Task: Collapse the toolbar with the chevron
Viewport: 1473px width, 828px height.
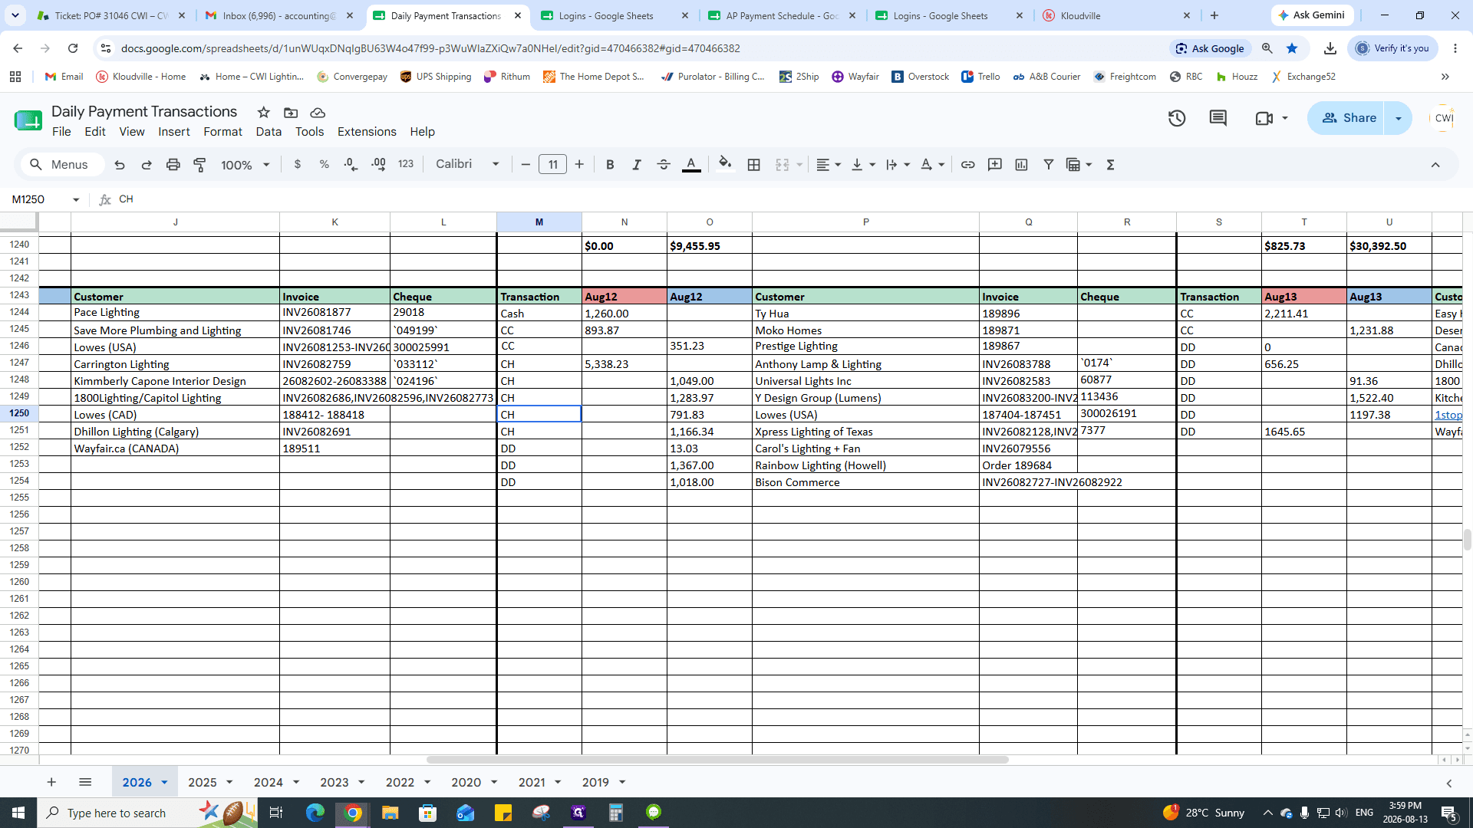Action: [x=1435, y=165]
